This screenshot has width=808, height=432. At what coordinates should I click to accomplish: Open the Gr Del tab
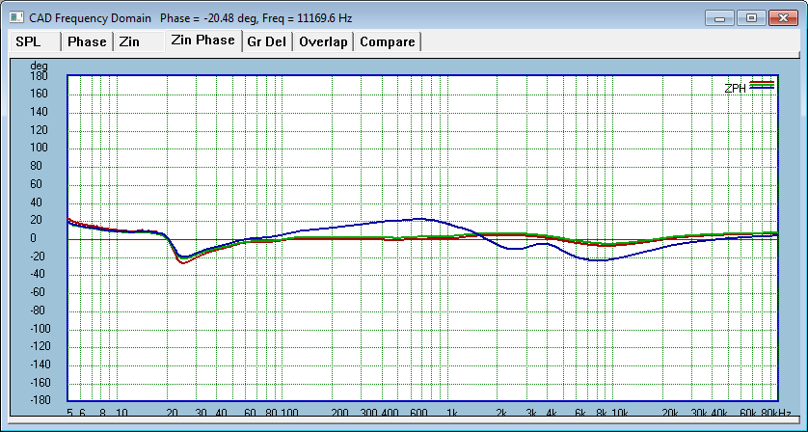[x=267, y=41]
